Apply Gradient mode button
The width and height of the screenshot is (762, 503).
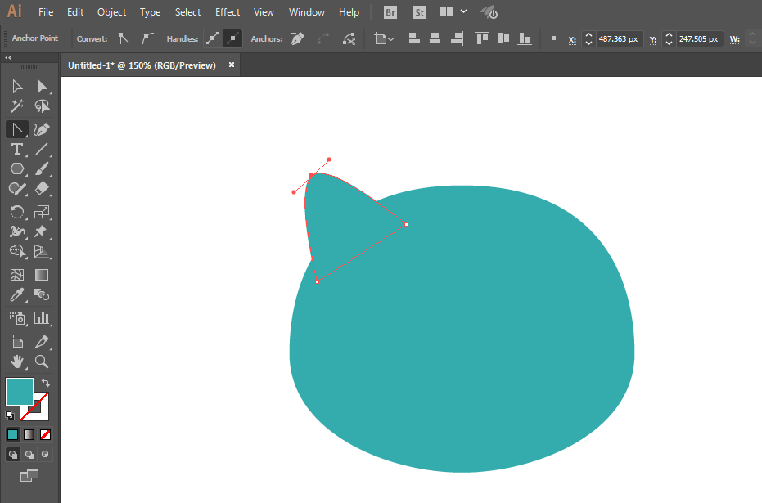(29, 434)
